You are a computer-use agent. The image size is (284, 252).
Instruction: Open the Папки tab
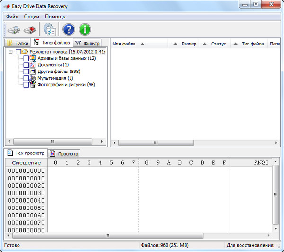point(18,43)
